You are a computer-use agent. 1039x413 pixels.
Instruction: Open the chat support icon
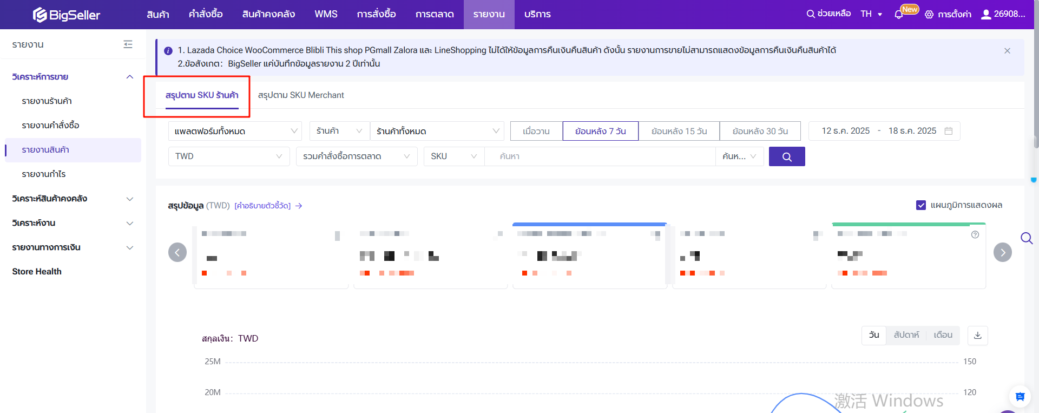1020,397
